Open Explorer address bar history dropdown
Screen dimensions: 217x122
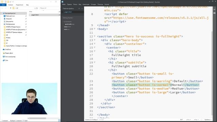click(x=35, y=8)
